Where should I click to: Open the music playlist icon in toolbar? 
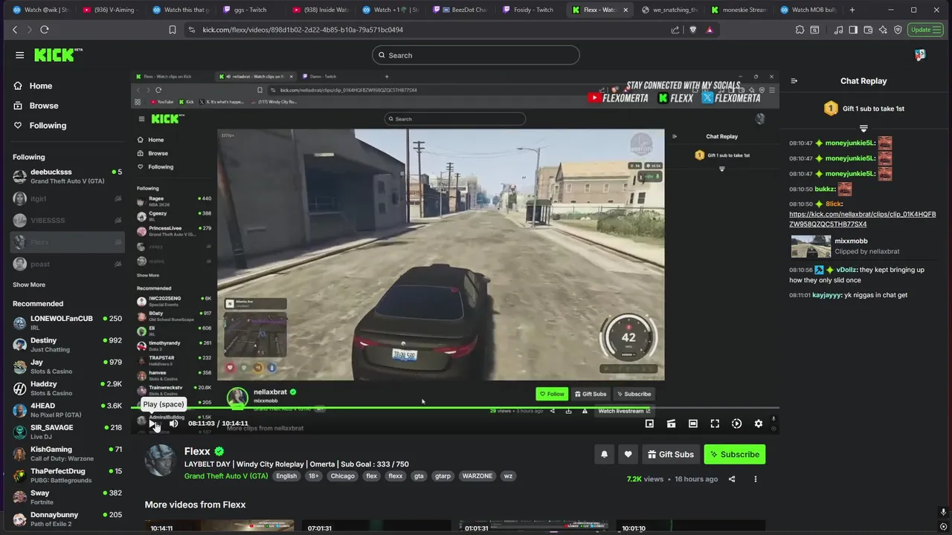pos(838,30)
